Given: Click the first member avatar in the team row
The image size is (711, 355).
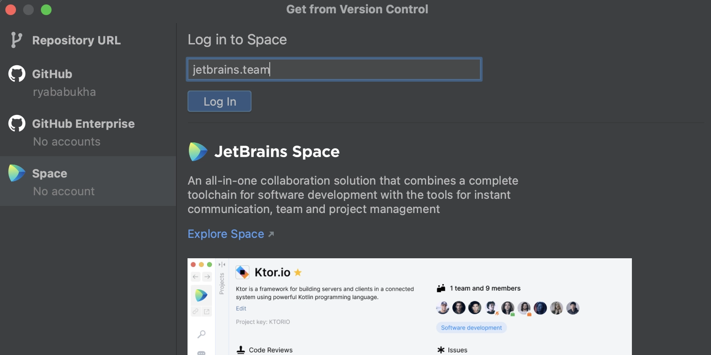Looking at the screenshot, I should click(443, 308).
